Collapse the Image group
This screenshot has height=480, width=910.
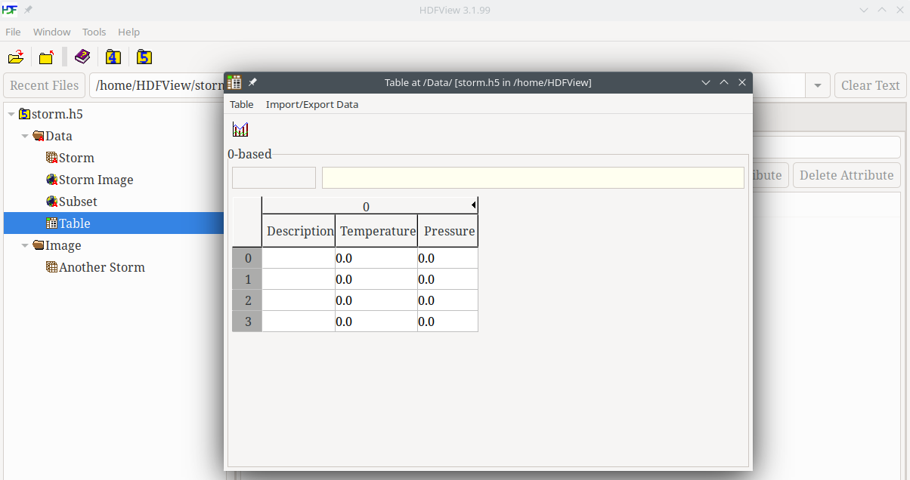click(25, 246)
